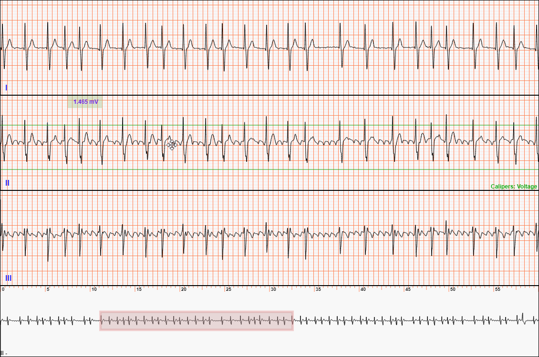539x357 pixels.
Task: Click the 45 second ruler mark
Action: pyautogui.click(x=407, y=289)
